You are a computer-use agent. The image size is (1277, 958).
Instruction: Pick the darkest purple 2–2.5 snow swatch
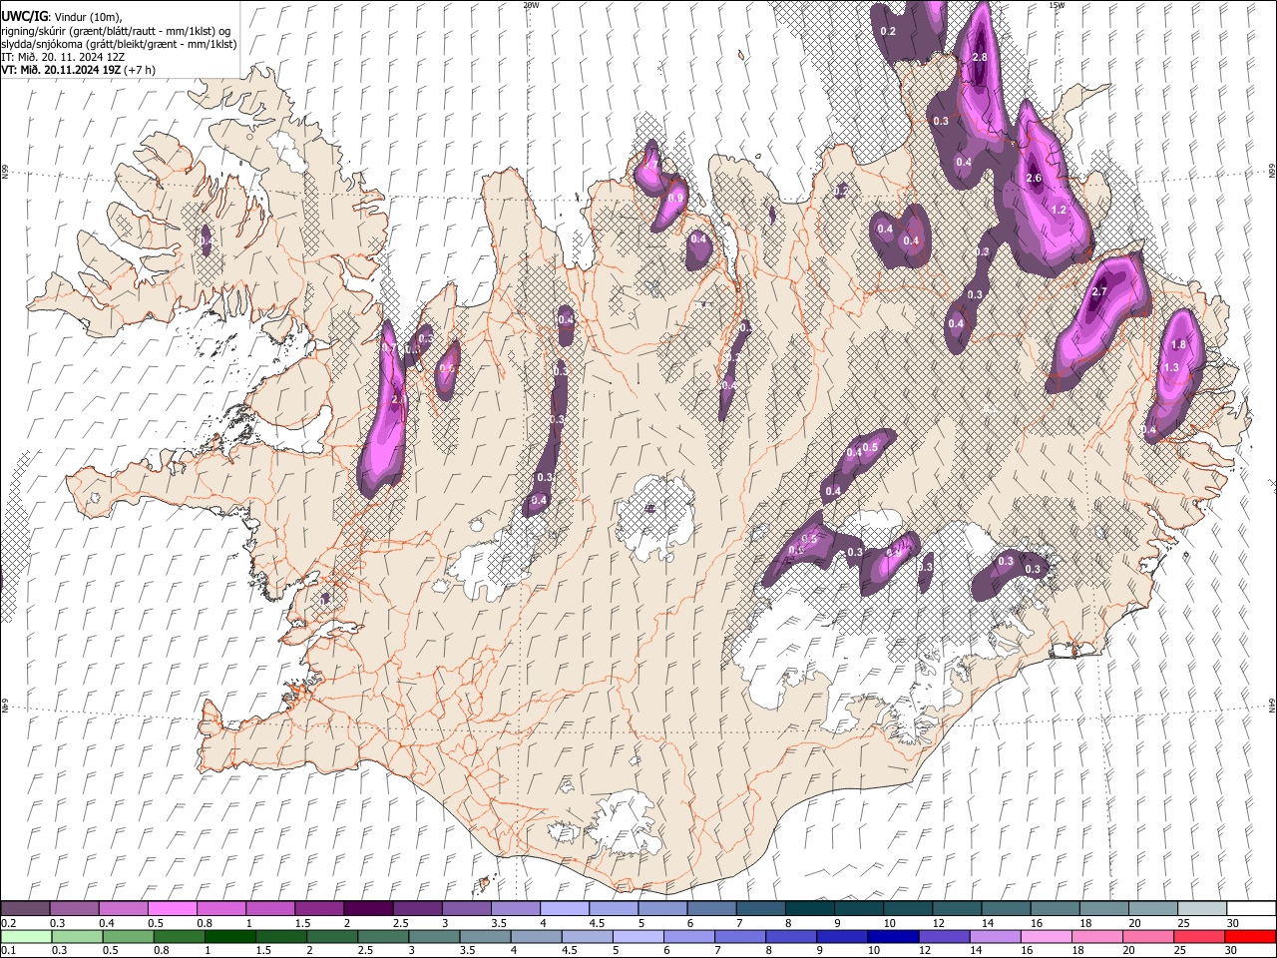tap(368, 909)
